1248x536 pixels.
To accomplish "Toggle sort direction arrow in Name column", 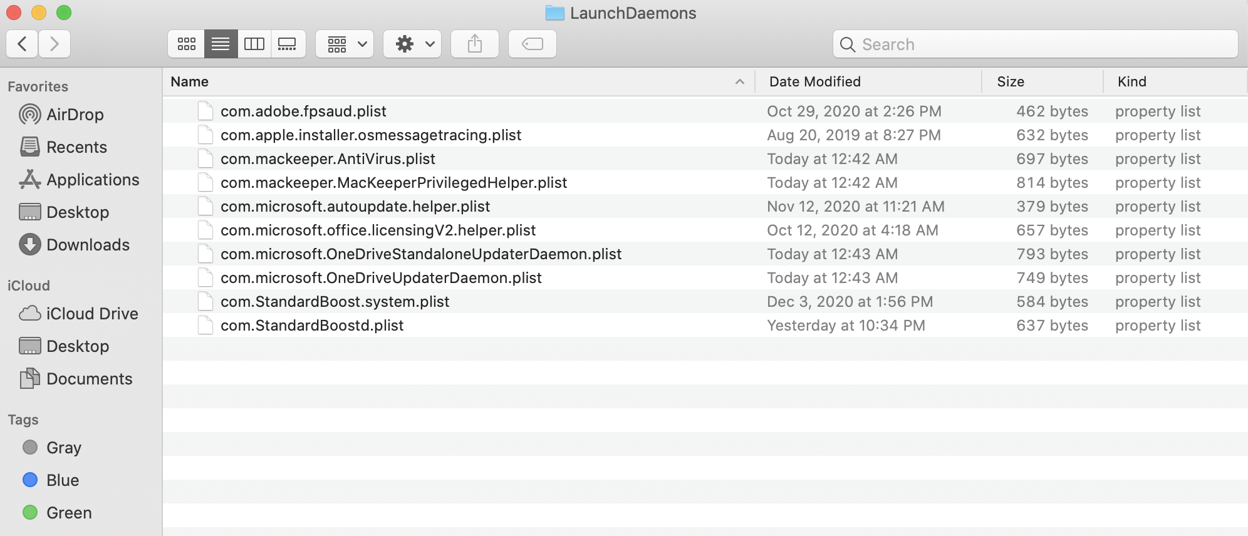I will [740, 82].
